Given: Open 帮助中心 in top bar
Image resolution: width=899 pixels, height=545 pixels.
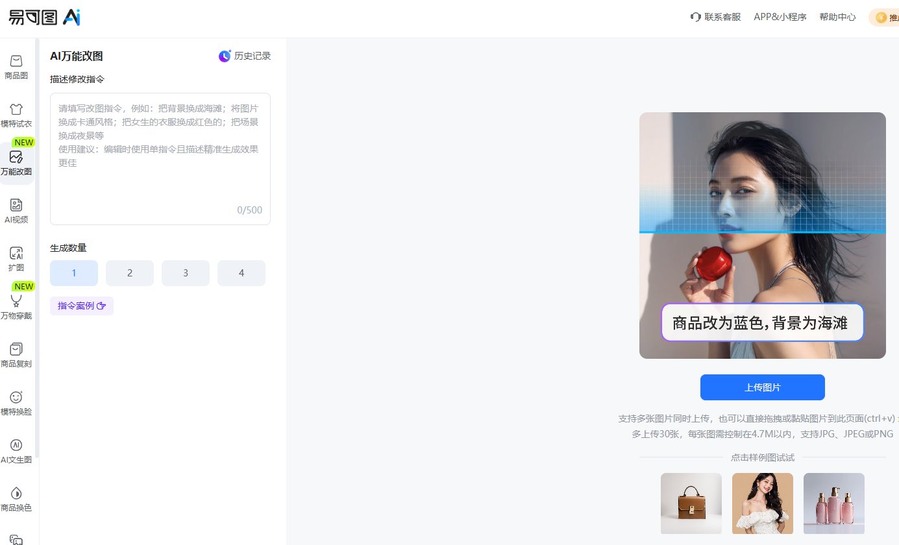Looking at the screenshot, I should [x=837, y=17].
